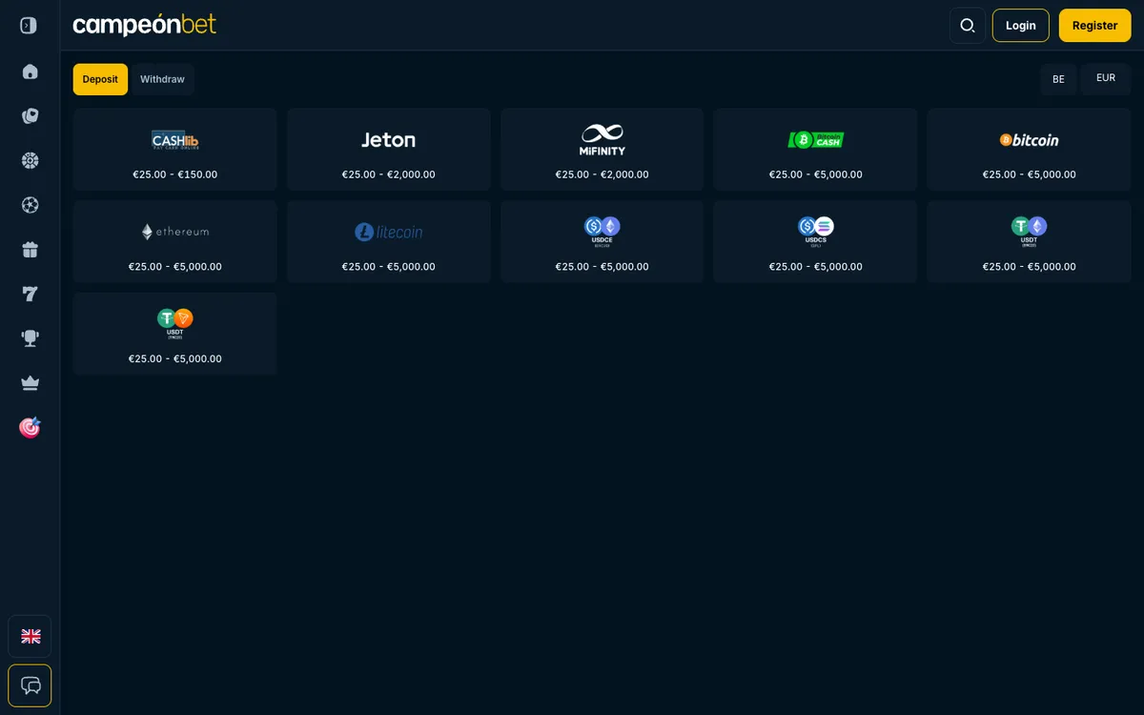Click the campeónbet logo
The height and width of the screenshot is (715, 1144).
(145, 25)
